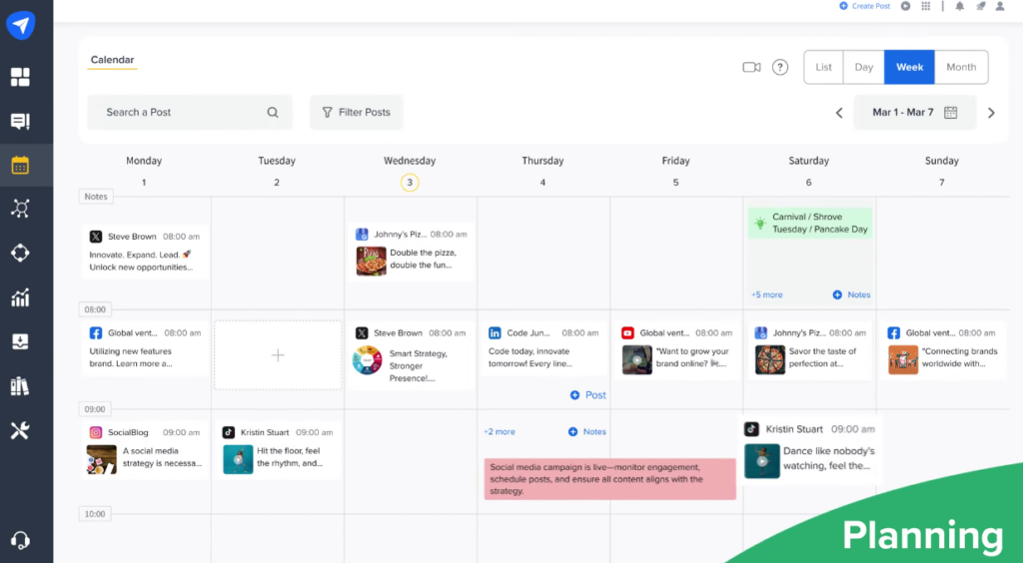Click the search magnifier icon
Image resolution: width=1023 pixels, height=563 pixels.
tap(273, 112)
